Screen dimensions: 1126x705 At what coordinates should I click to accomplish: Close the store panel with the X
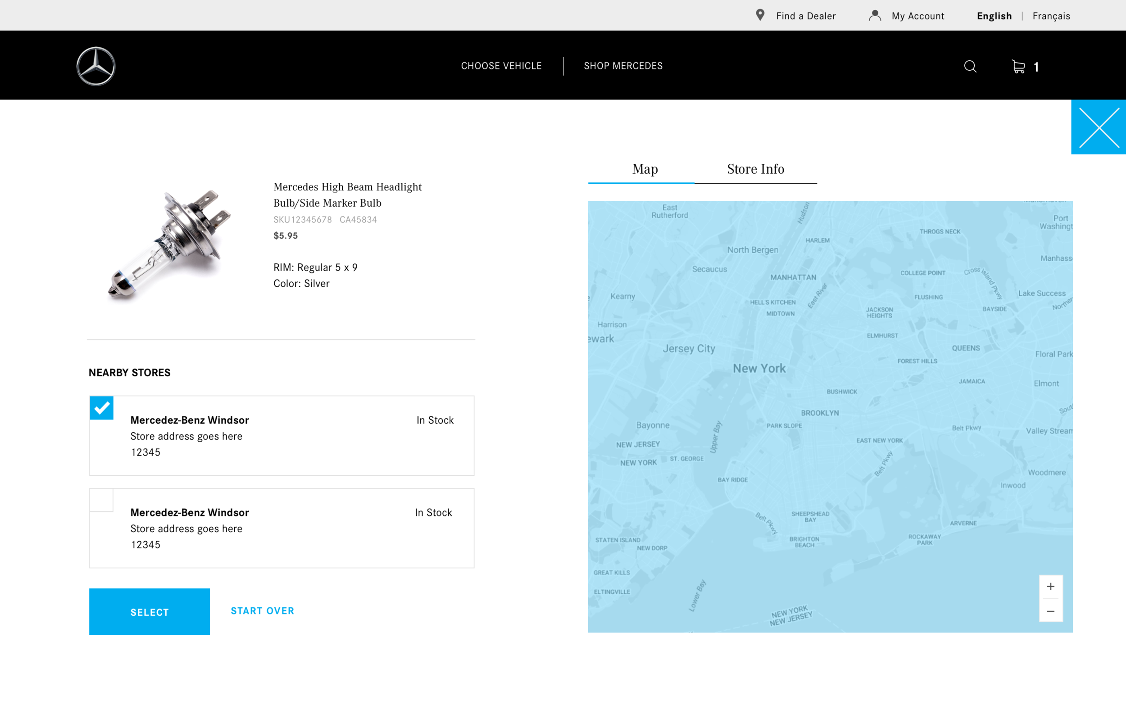1099,127
